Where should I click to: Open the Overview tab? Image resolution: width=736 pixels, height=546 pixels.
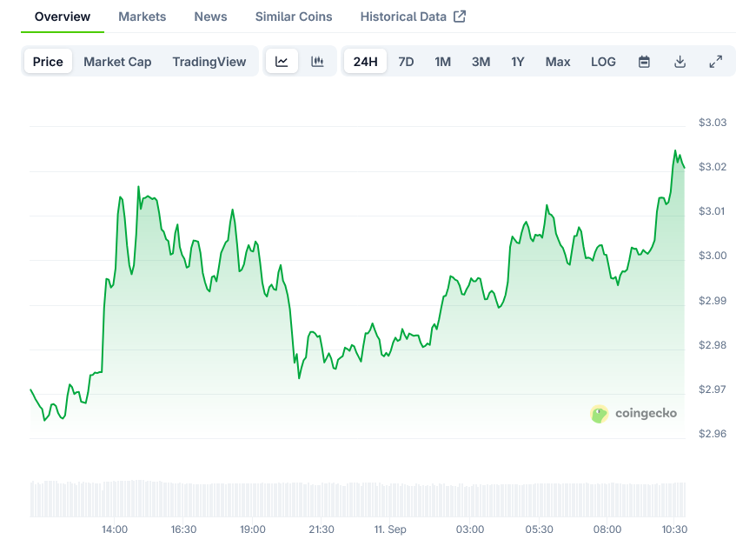point(62,17)
